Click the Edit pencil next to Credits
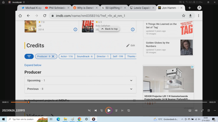 [x=131, y=46]
